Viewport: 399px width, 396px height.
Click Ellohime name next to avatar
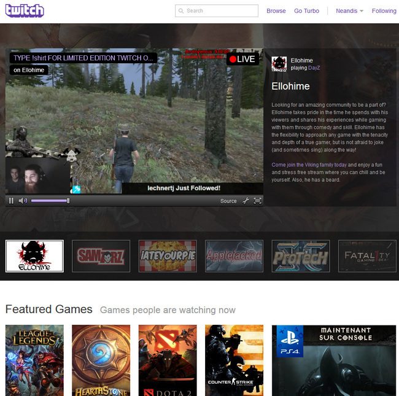[301, 61]
